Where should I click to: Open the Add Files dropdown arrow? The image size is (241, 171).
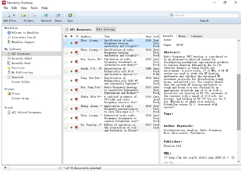[x=14, y=15]
